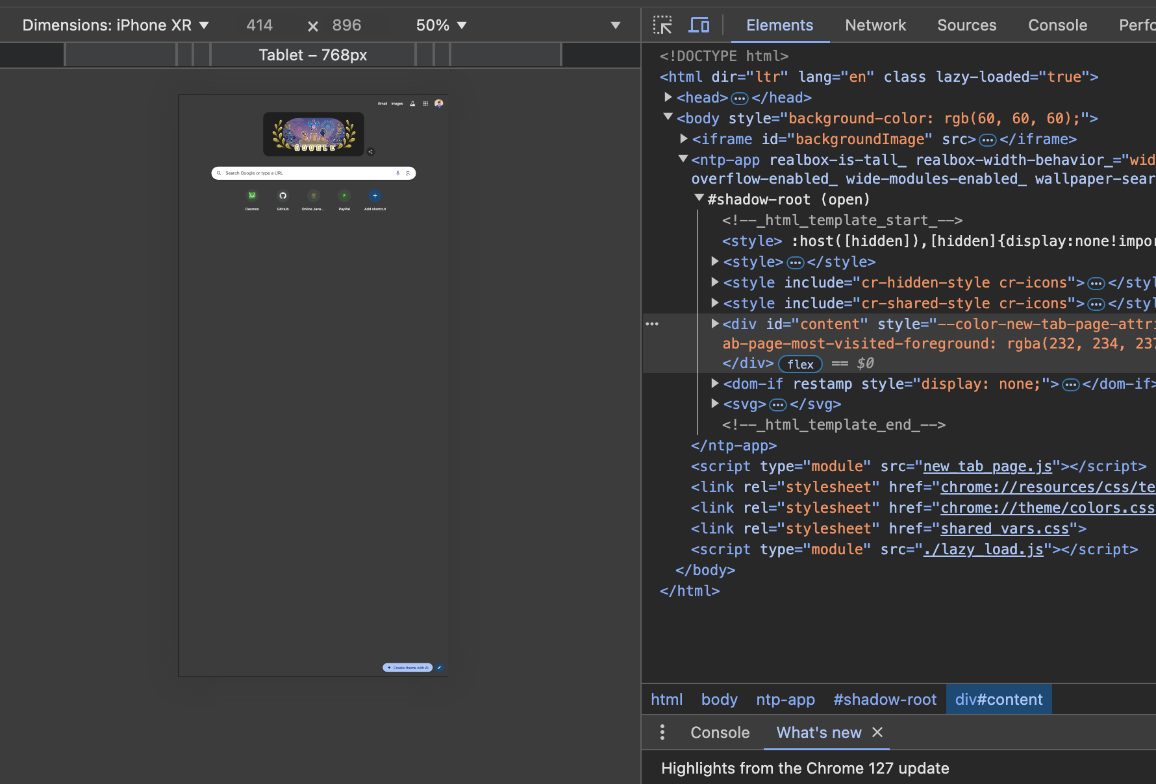Toggle the device toolbar icon
The height and width of the screenshot is (784, 1156).
pyautogui.click(x=699, y=25)
